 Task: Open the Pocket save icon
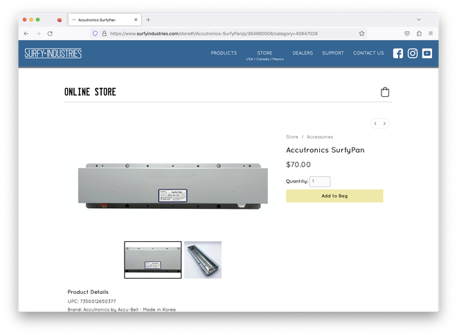[407, 33]
